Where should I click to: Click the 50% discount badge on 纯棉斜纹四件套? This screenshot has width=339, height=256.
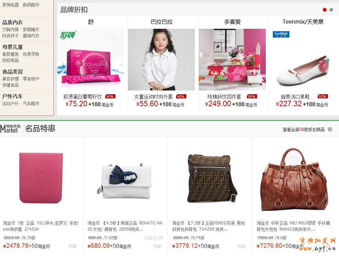(x=252, y=97)
